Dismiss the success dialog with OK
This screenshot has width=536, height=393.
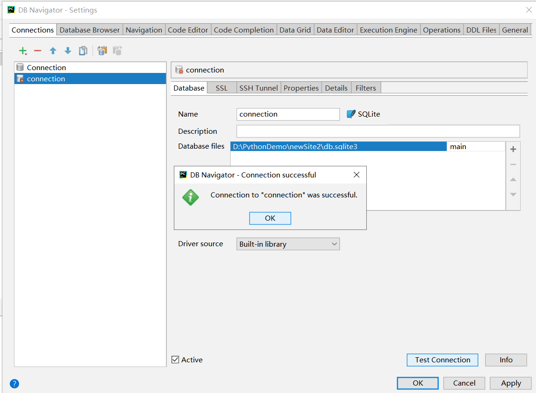pos(270,218)
